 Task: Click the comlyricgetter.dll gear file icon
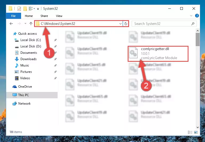(x=133, y=53)
